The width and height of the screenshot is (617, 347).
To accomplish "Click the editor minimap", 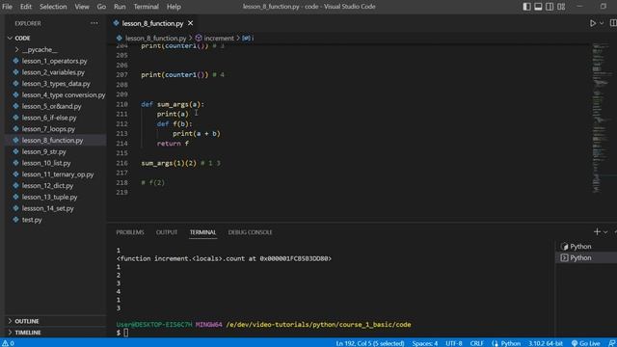I will [602, 118].
